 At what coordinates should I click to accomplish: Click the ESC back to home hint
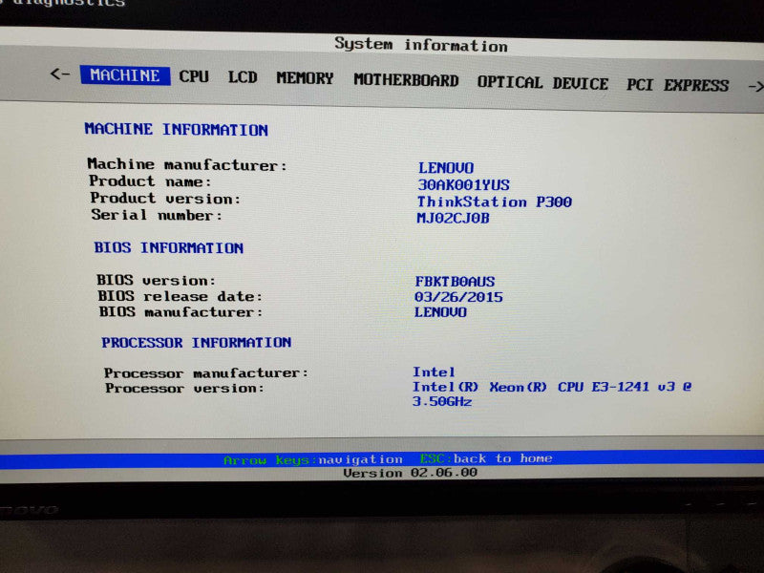[x=486, y=458]
